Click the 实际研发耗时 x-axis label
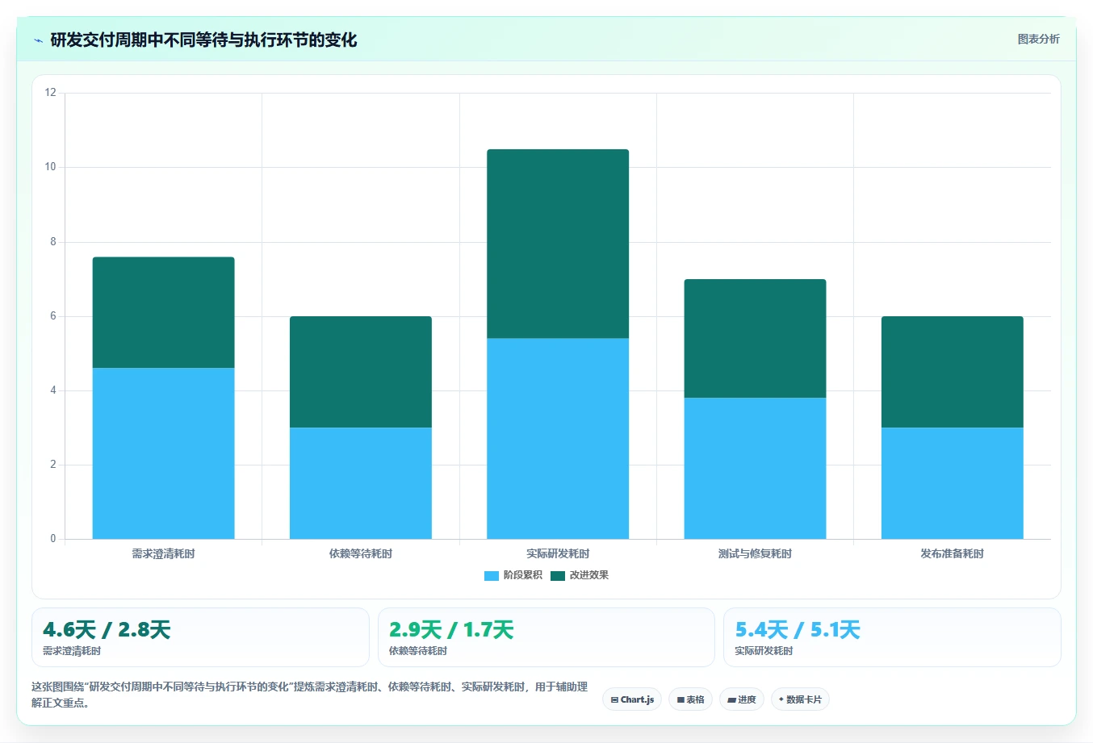 (x=558, y=553)
